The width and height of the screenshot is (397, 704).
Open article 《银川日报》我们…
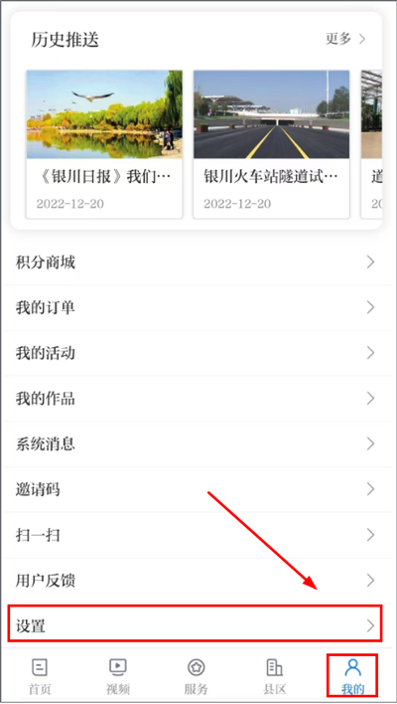[104, 176]
